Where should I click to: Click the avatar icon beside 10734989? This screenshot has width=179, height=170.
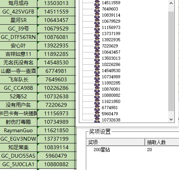[97, 77]
